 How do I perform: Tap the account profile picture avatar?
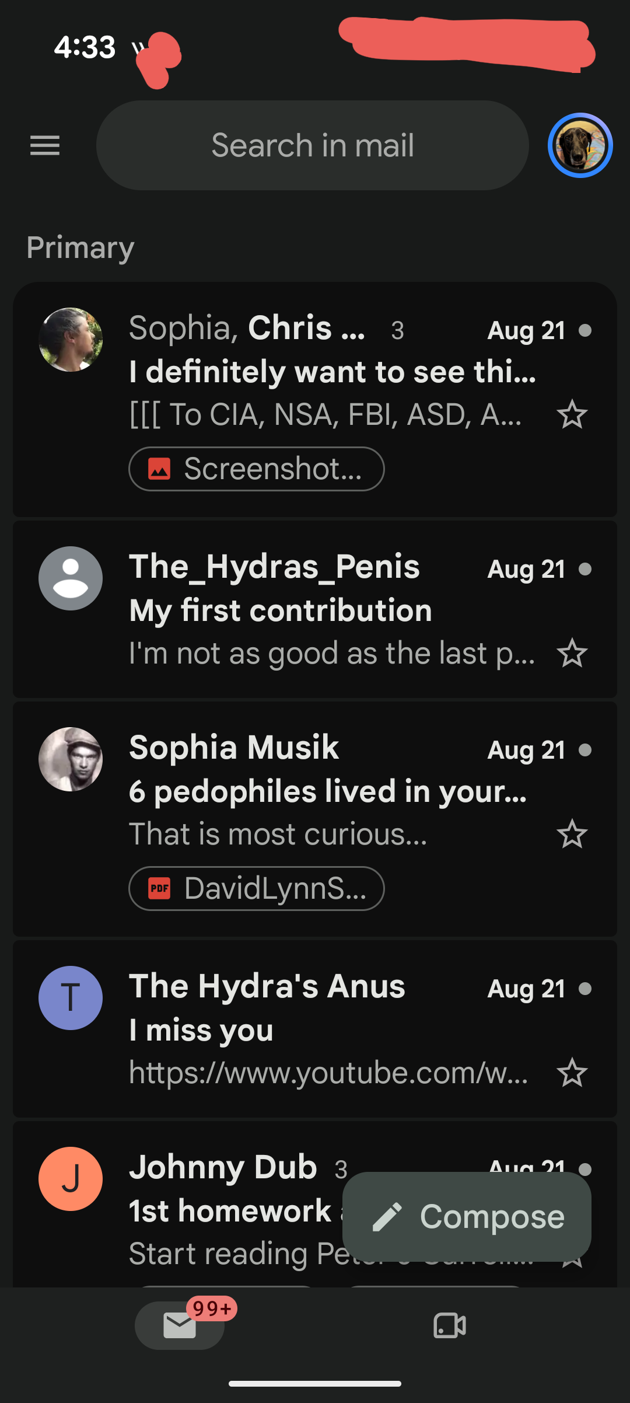[x=580, y=145]
